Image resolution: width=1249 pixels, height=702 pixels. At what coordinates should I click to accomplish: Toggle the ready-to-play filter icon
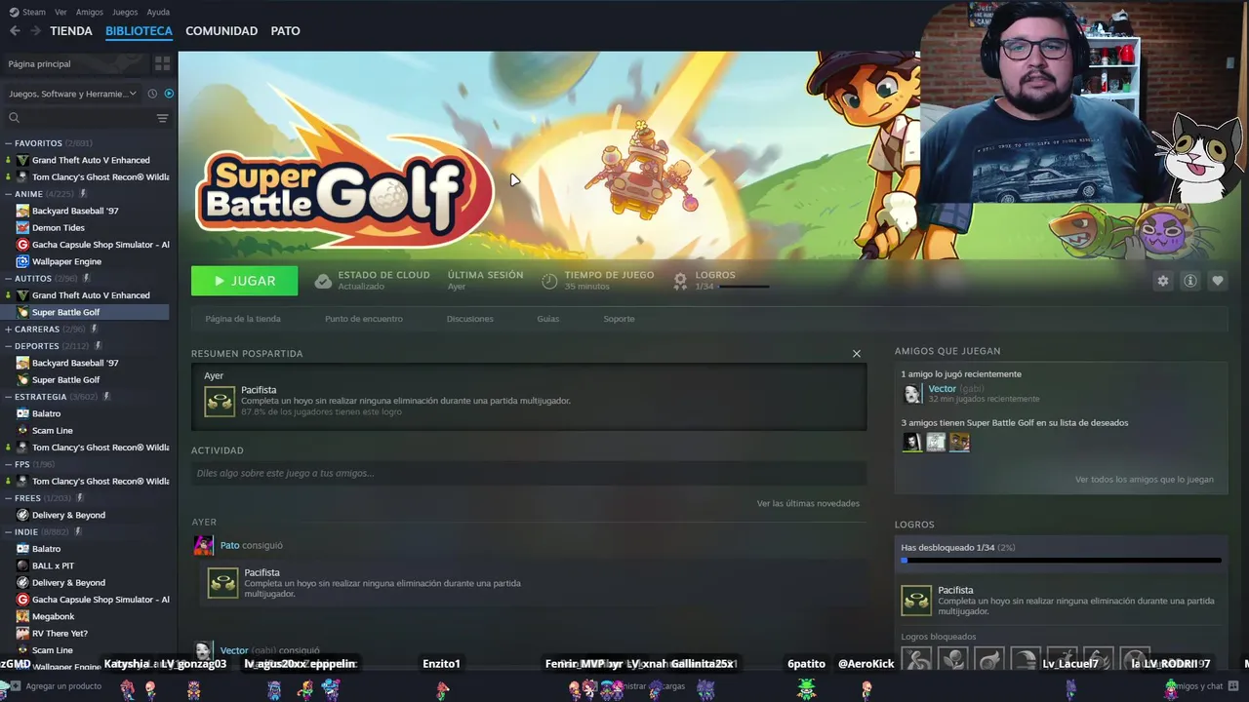click(x=169, y=94)
